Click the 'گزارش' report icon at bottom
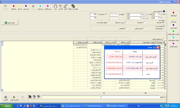Image resolution: width=180 pixels, height=108 pixels. pyautogui.click(x=6, y=97)
